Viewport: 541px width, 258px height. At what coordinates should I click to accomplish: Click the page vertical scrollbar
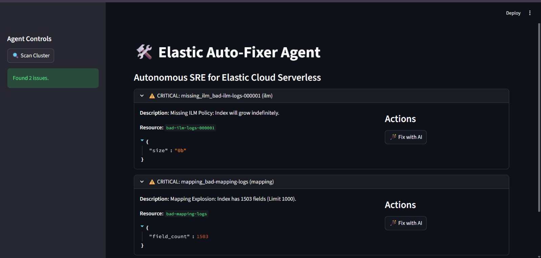pos(539,117)
